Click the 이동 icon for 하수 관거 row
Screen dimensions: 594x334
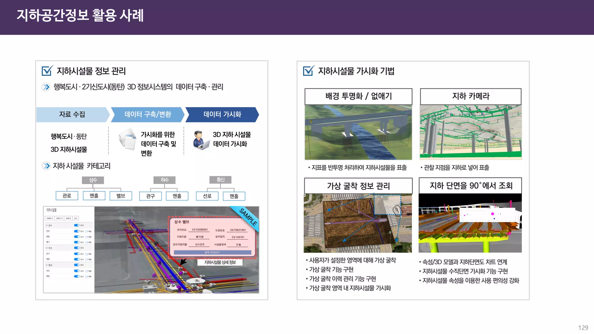pos(87,254)
